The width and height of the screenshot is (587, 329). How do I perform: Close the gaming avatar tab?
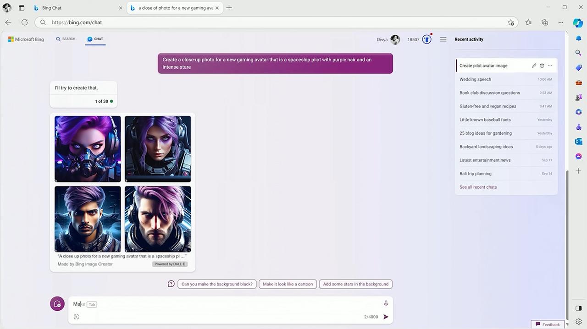(218, 8)
